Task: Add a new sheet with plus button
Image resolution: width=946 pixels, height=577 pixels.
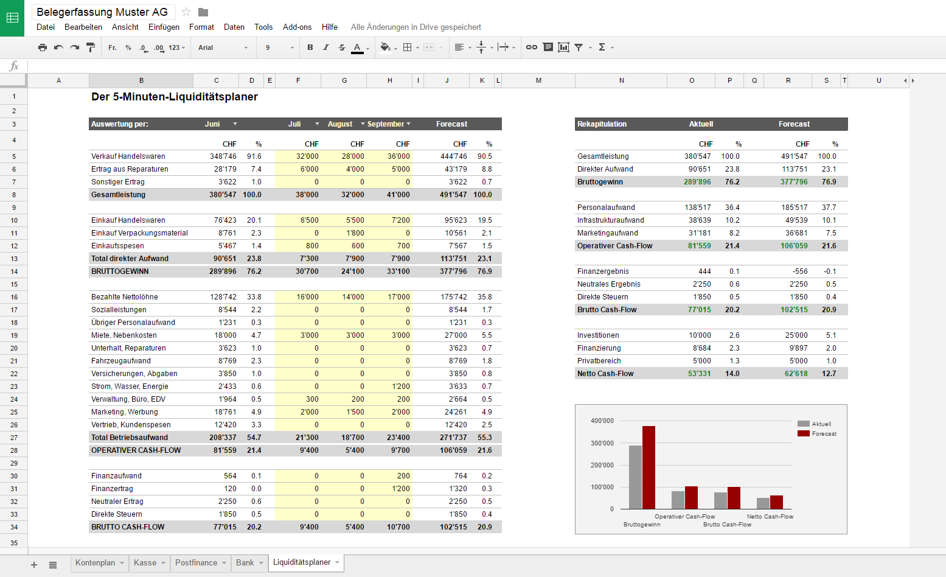Action: (x=34, y=565)
